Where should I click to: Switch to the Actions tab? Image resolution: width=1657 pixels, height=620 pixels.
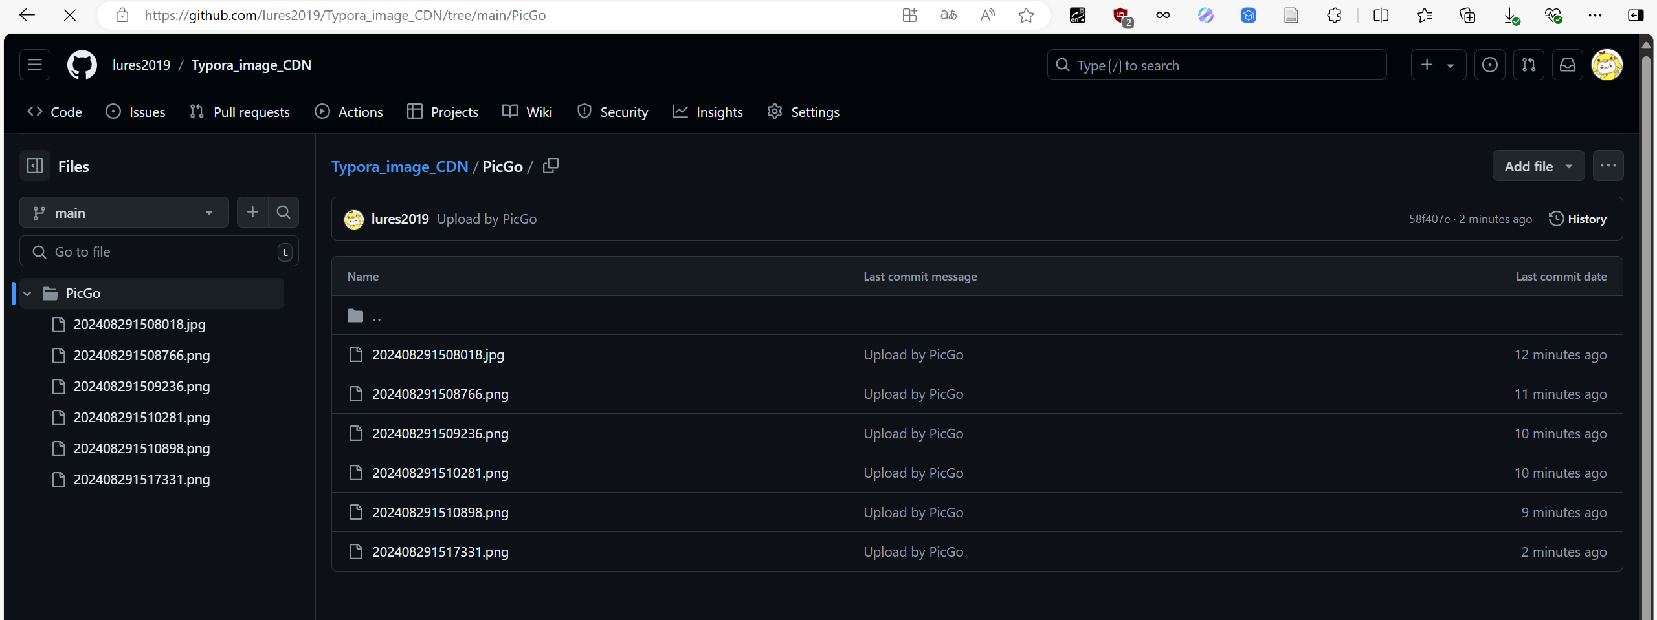tap(349, 112)
